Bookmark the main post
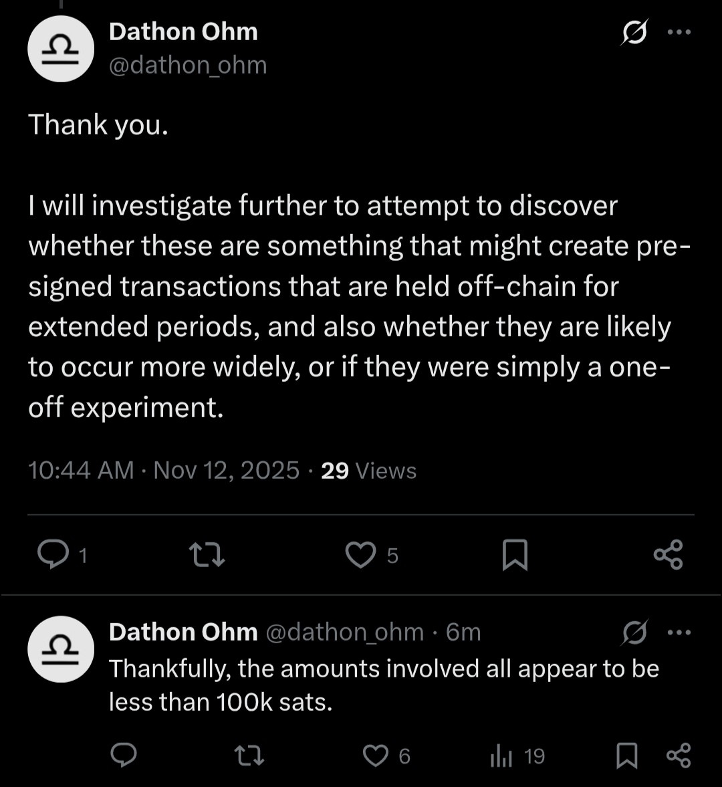Screen dimensions: 722x787 pos(515,555)
